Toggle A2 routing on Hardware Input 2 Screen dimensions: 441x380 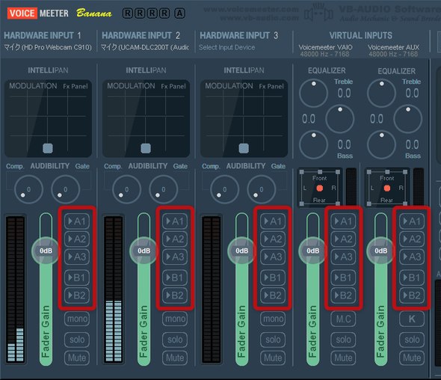[x=175, y=239]
